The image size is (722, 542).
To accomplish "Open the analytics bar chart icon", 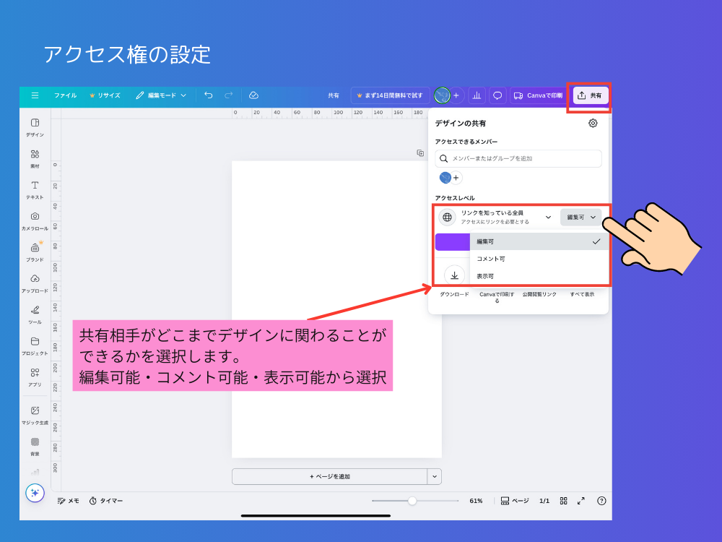I will [477, 95].
